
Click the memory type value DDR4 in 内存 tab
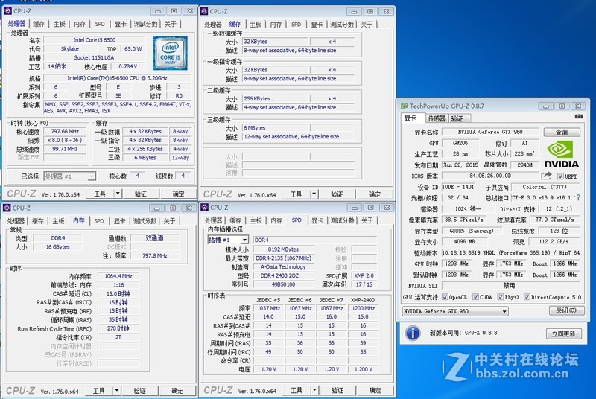(x=58, y=238)
